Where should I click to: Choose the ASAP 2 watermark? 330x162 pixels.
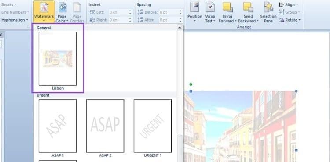(x=105, y=126)
